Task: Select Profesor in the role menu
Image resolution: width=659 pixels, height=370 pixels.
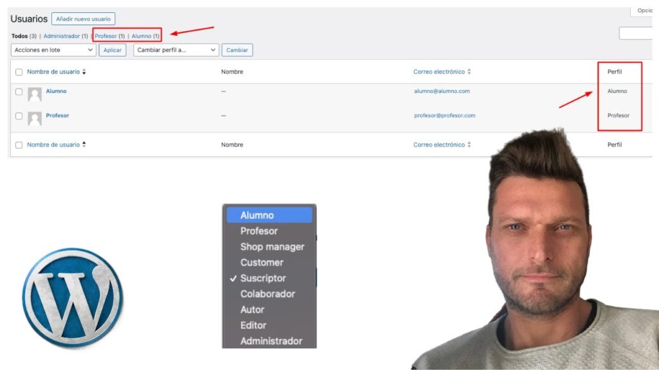Action: [x=270, y=231]
